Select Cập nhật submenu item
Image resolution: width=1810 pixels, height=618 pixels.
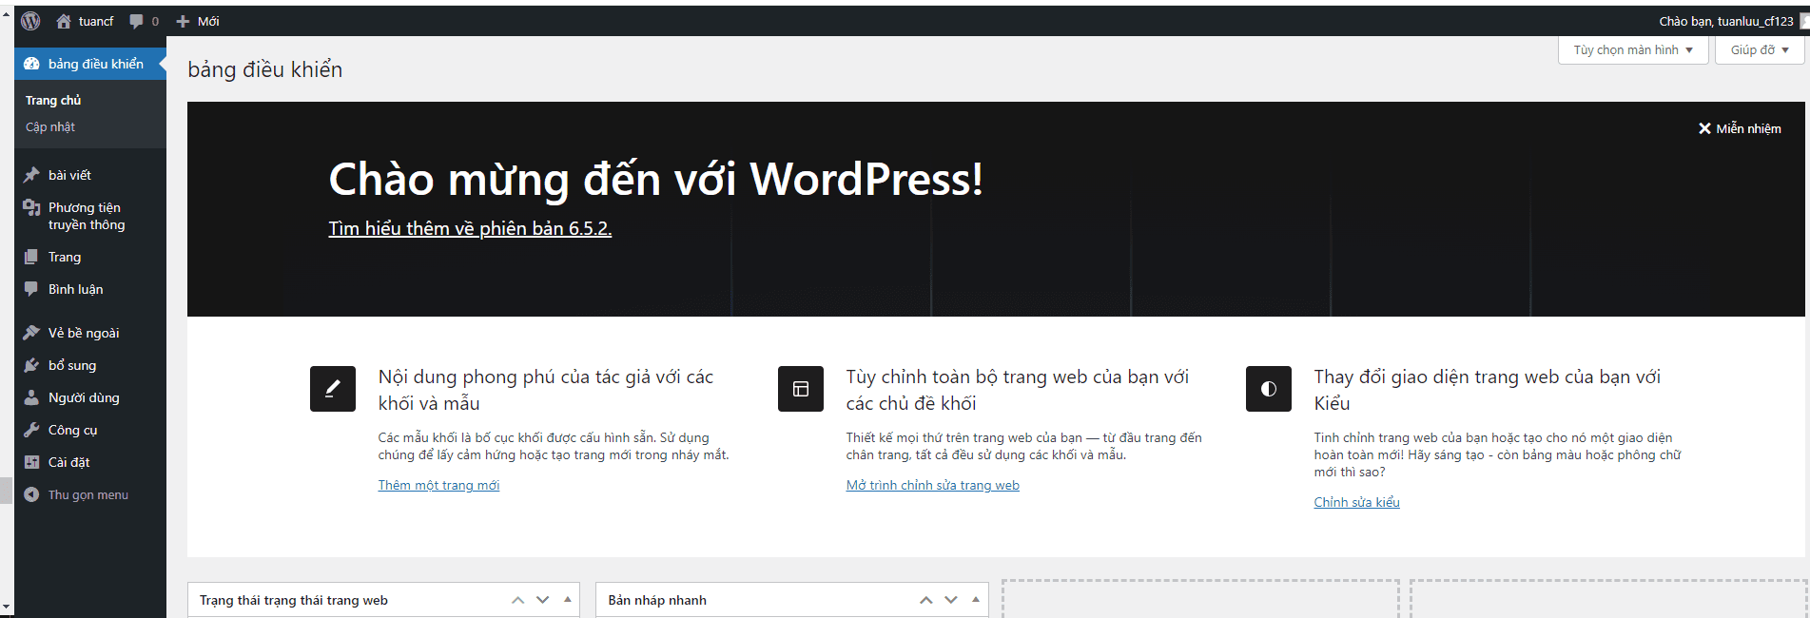point(50,126)
